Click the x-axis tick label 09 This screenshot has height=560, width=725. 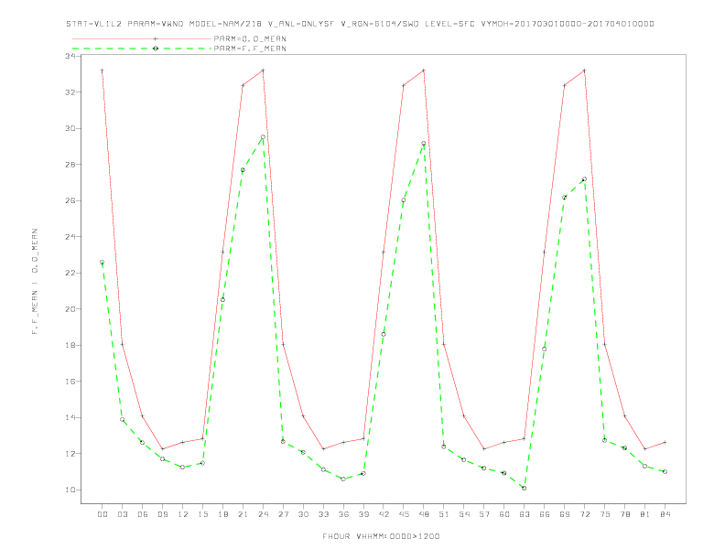pyautogui.click(x=163, y=514)
